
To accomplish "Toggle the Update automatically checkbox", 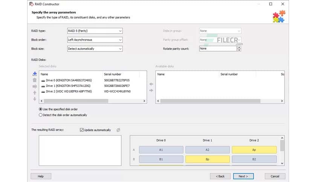I will [81, 130].
